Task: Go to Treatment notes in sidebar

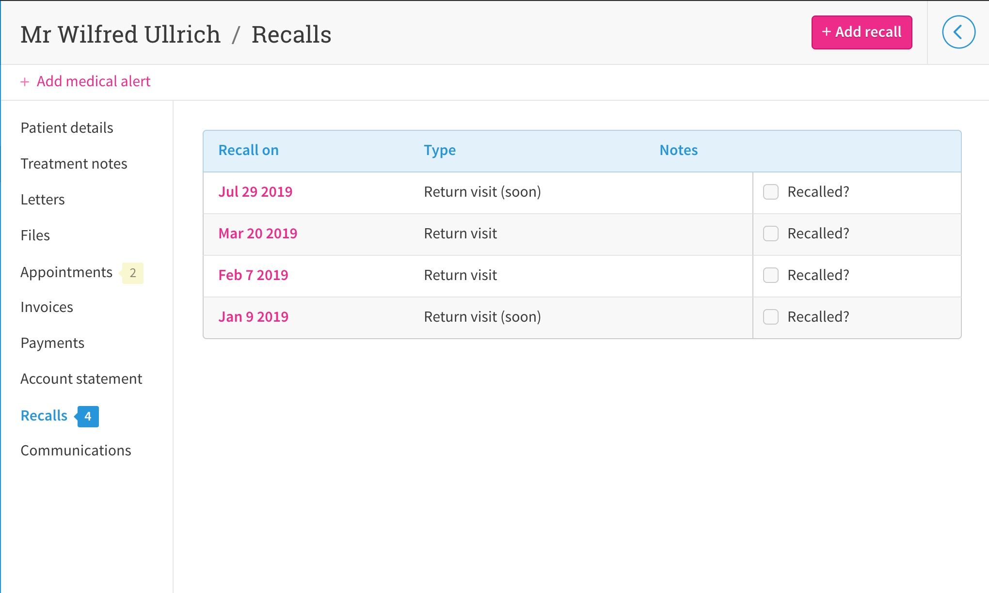Action: [x=74, y=164]
